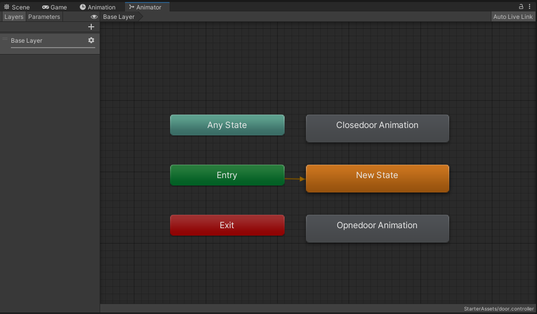This screenshot has height=314, width=537.
Task: Open the Animation tab
Action: (98, 7)
